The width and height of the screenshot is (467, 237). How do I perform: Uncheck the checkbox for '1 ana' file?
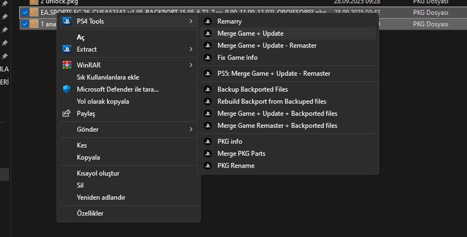(x=25, y=24)
